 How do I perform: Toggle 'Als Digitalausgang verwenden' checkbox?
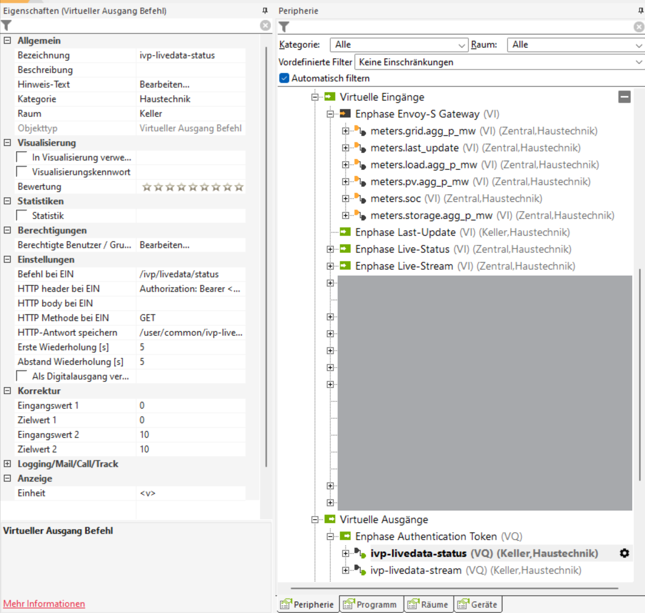22,376
